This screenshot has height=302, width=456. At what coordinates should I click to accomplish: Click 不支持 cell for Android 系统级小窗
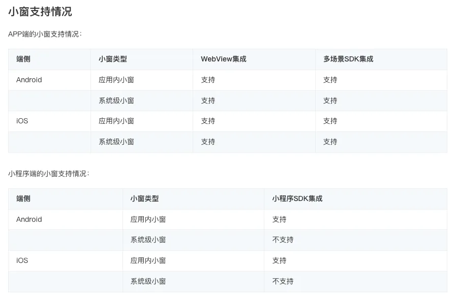283,240
